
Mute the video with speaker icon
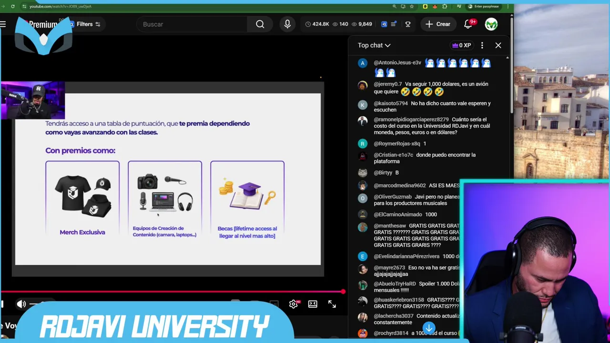pos(21,304)
